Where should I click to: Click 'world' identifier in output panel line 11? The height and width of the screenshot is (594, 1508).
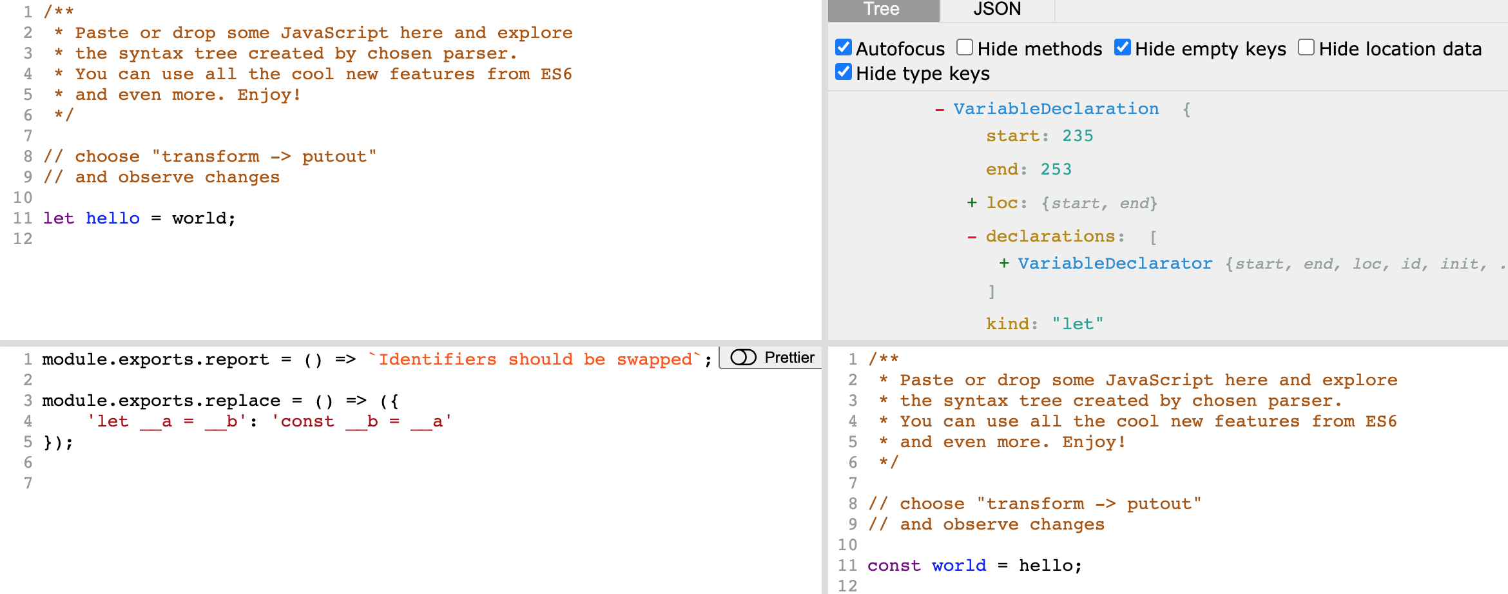pyautogui.click(x=959, y=566)
